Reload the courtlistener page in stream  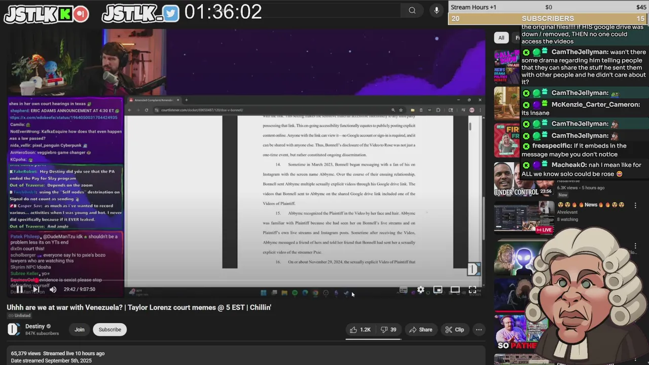coord(147,110)
